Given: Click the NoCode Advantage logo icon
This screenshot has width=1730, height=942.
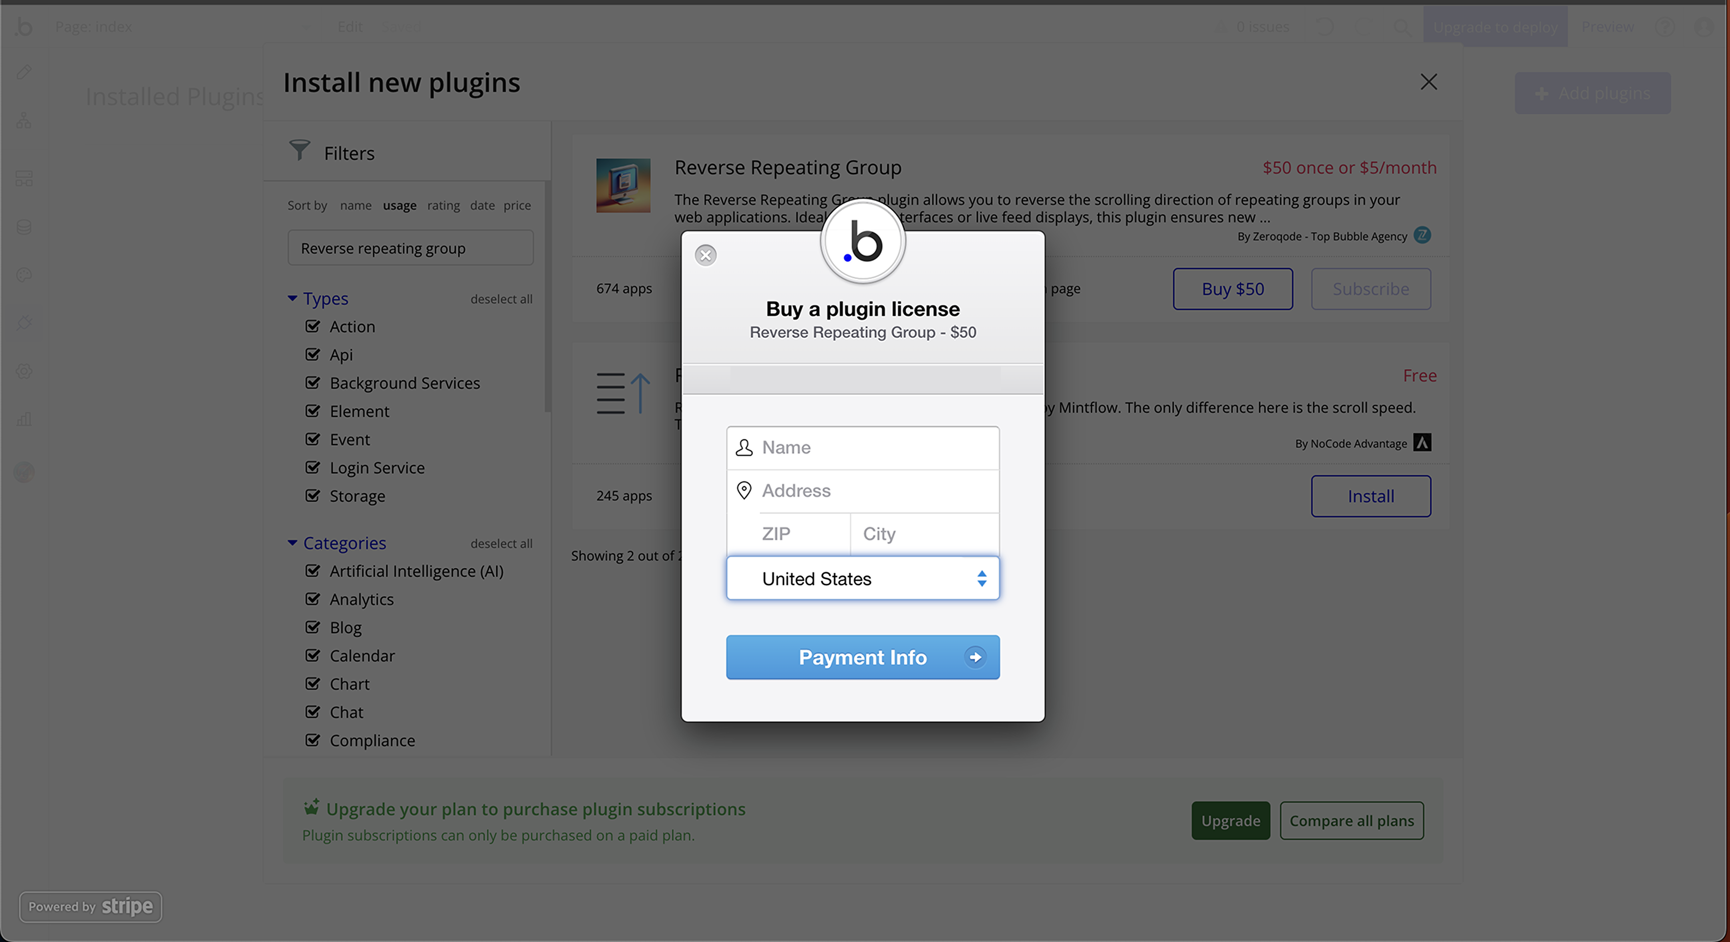Looking at the screenshot, I should (x=1422, y=443).
